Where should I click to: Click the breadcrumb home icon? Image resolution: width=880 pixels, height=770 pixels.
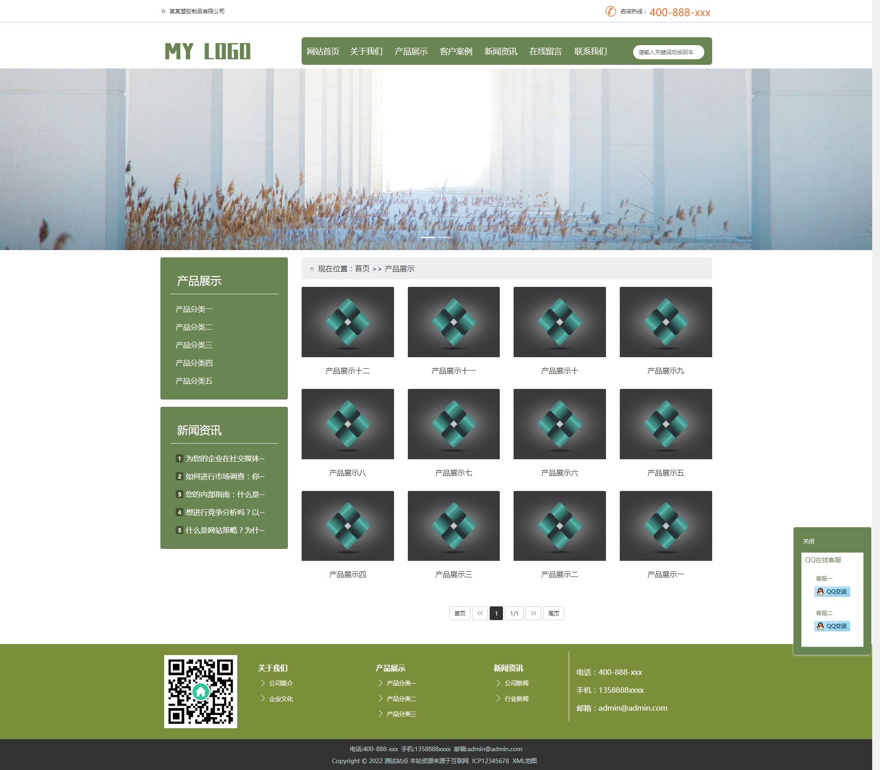click(x=312, y=269)
